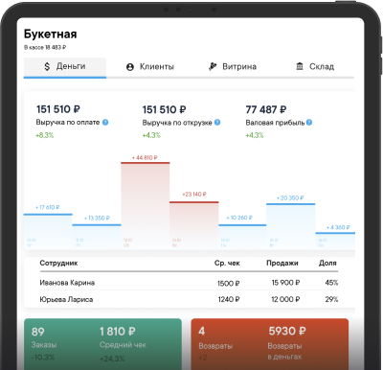Image resolution: width=383 pixels, height=370 pixels.
Task: Click the dollar icon on Деньги tab
Action: (x=47, y=66)
